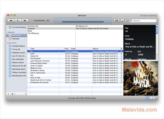Image resolution: width=164 pixels, height=119 pixels.
Task: Sort by the Artist column header
Action: click(x=81, y=48)
